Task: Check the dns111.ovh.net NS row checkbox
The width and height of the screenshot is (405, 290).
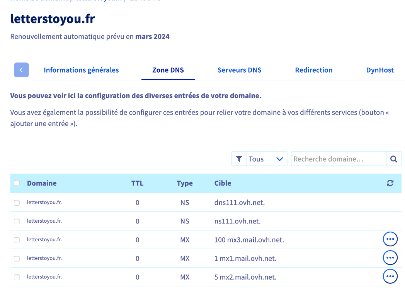Action: tap(17, 203)
